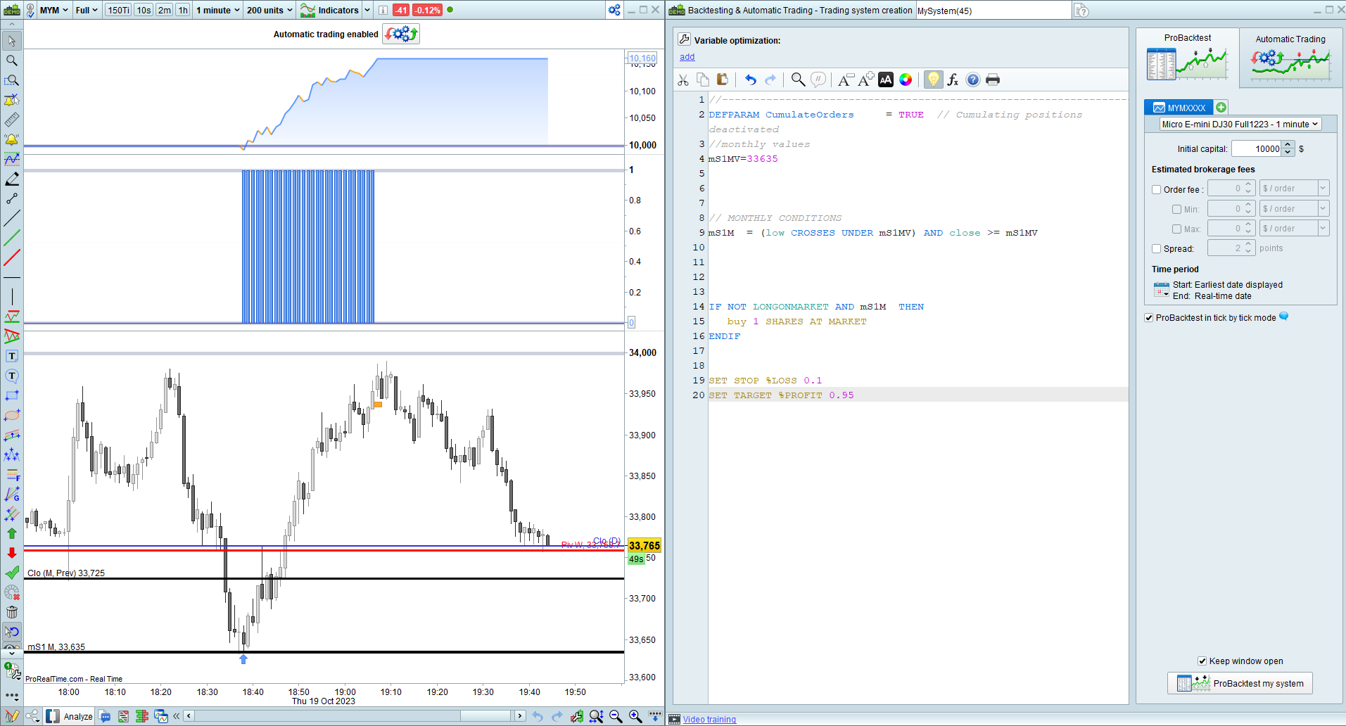Screen dimensions: 1346x726
Task: Switch to the ProBacktest tab
Action: coord(1188,58)
